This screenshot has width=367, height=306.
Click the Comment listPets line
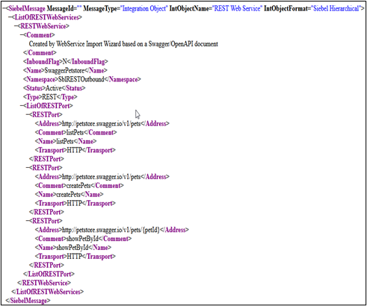coord(75,132)
